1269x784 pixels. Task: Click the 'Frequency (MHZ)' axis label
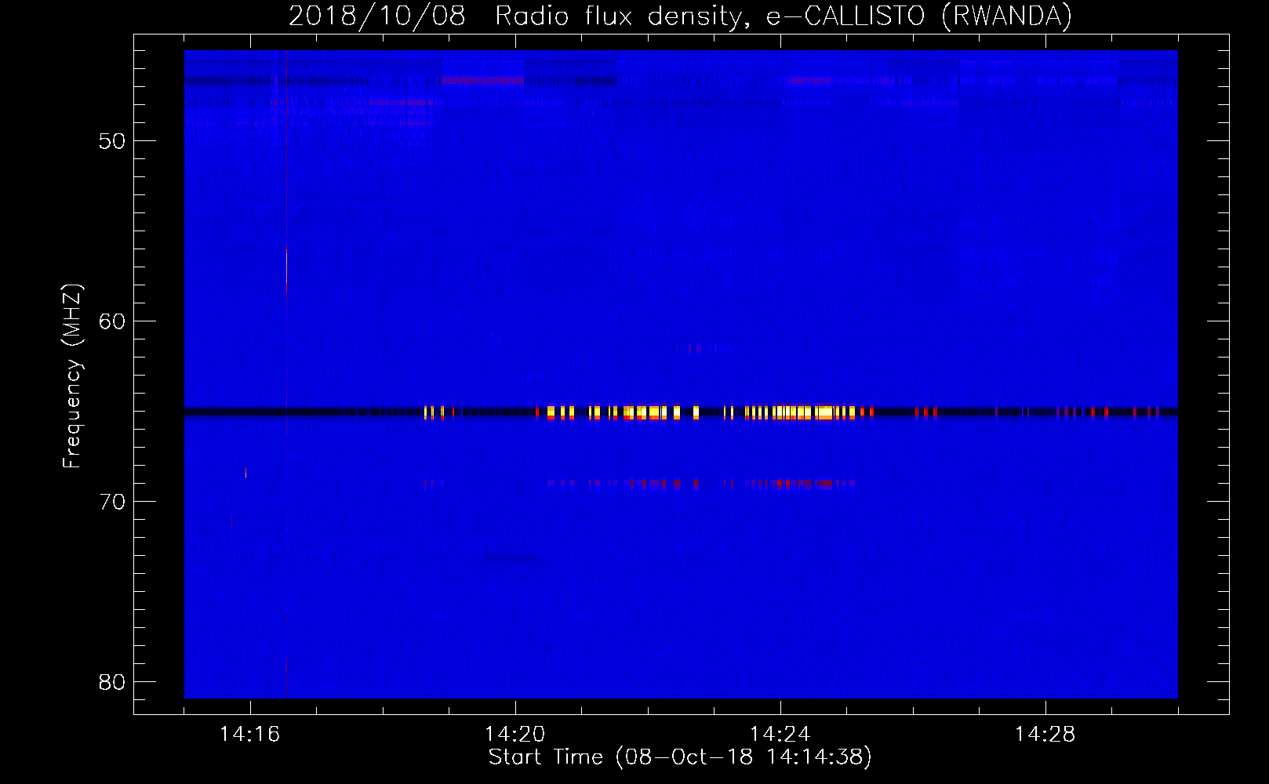(x=71, y=376)
